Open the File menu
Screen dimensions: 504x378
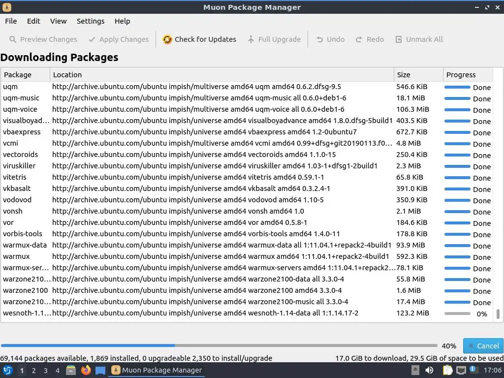point(11,21)
